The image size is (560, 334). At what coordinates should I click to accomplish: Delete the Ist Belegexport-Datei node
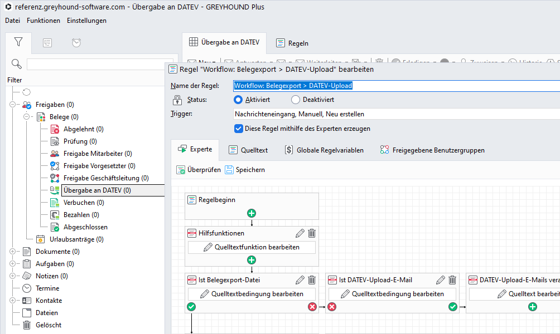312,280
